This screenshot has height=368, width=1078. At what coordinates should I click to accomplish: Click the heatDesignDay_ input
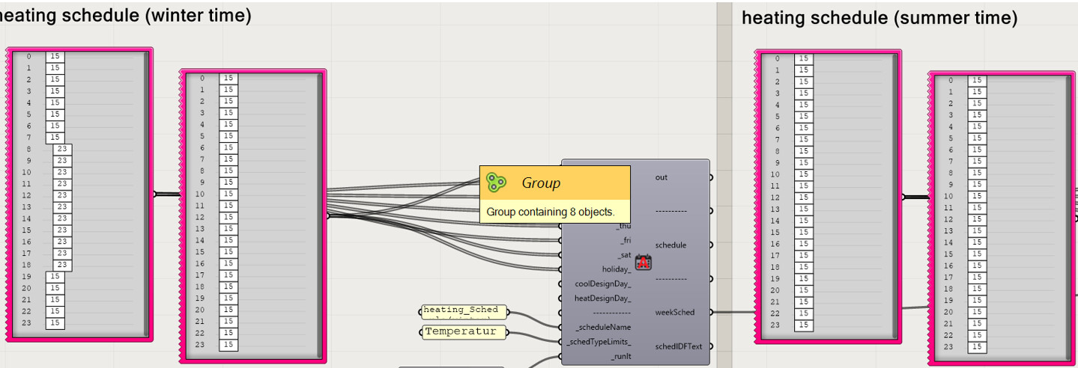click(602, 298)
